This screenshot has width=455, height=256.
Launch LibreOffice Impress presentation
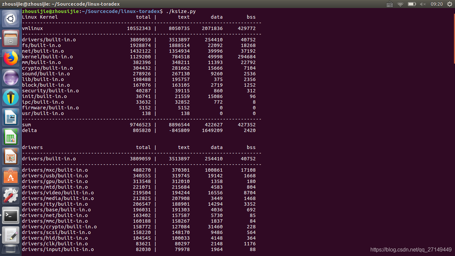(x=11, y=156)
